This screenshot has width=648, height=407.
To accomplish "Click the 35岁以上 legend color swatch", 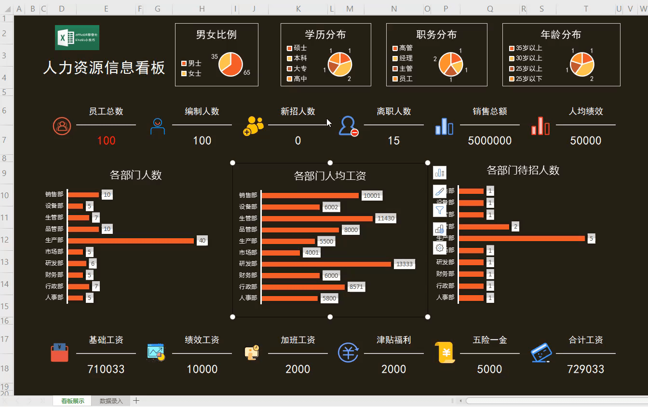I will point(512,48).
